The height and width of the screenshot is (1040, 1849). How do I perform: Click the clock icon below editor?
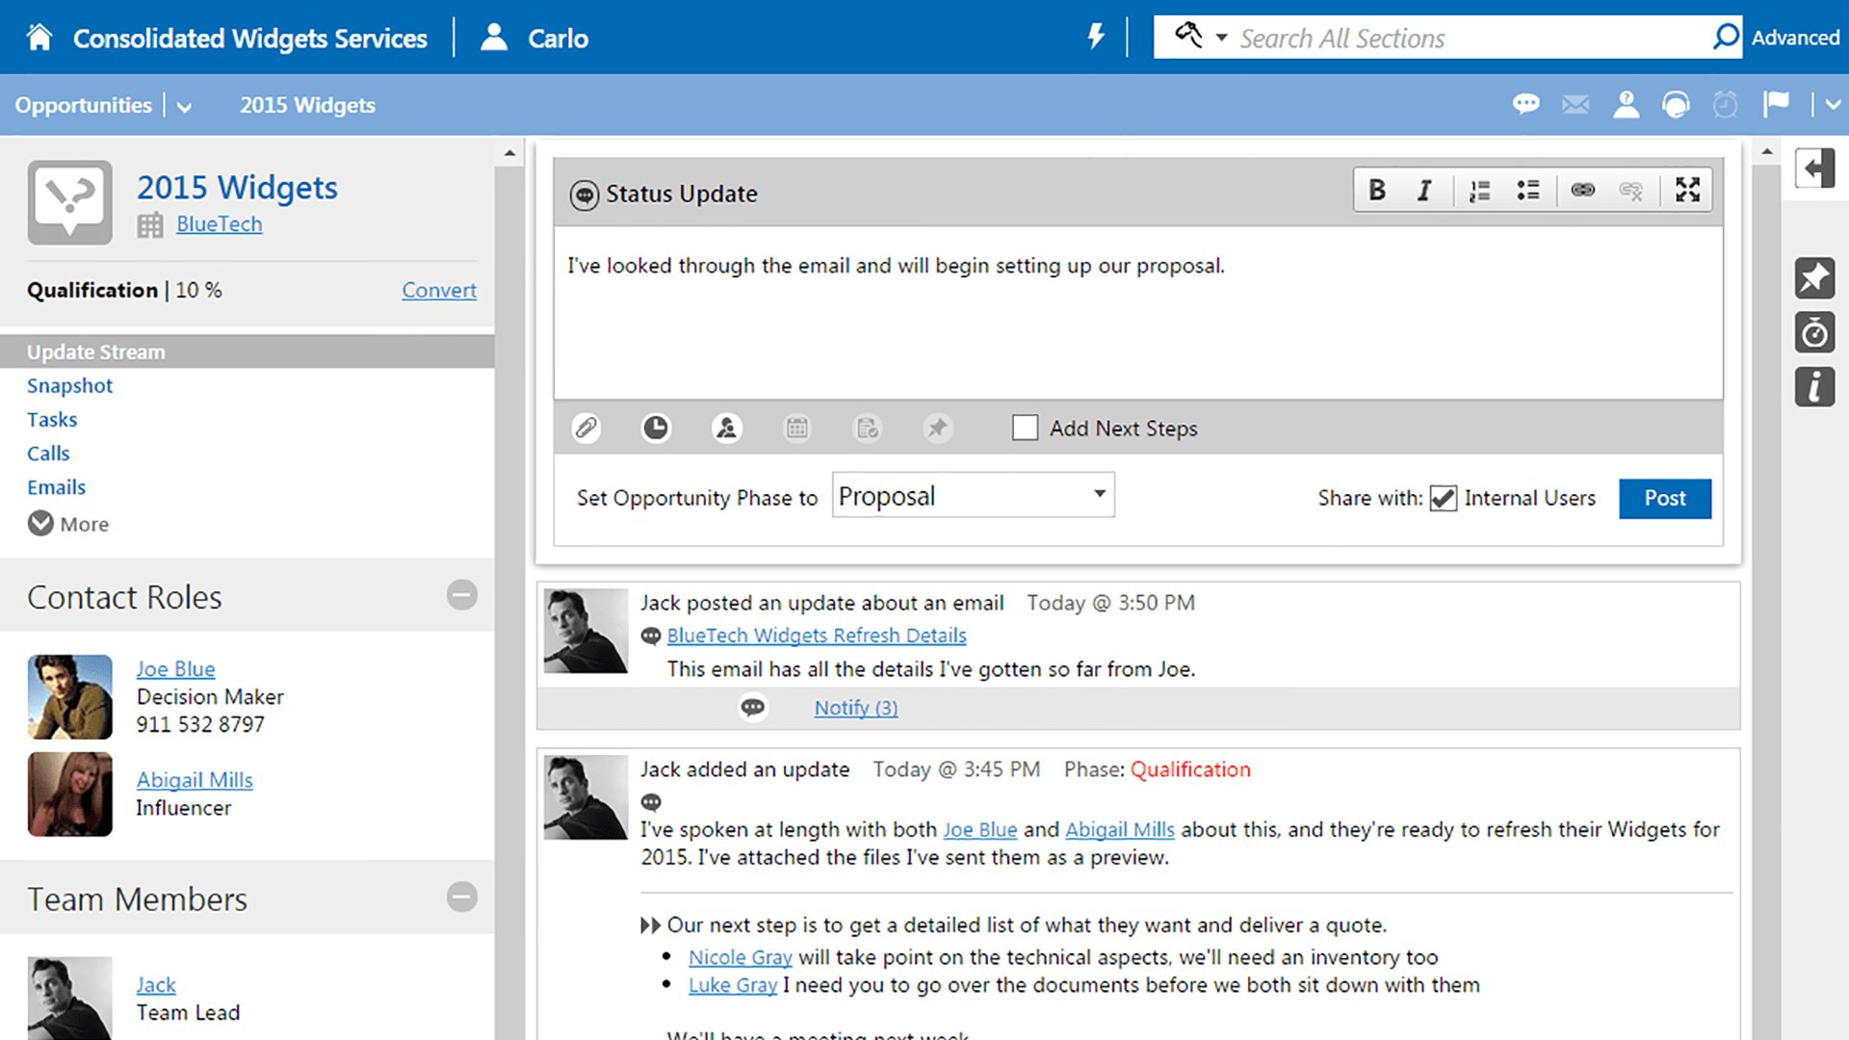(x=656, y=428)
